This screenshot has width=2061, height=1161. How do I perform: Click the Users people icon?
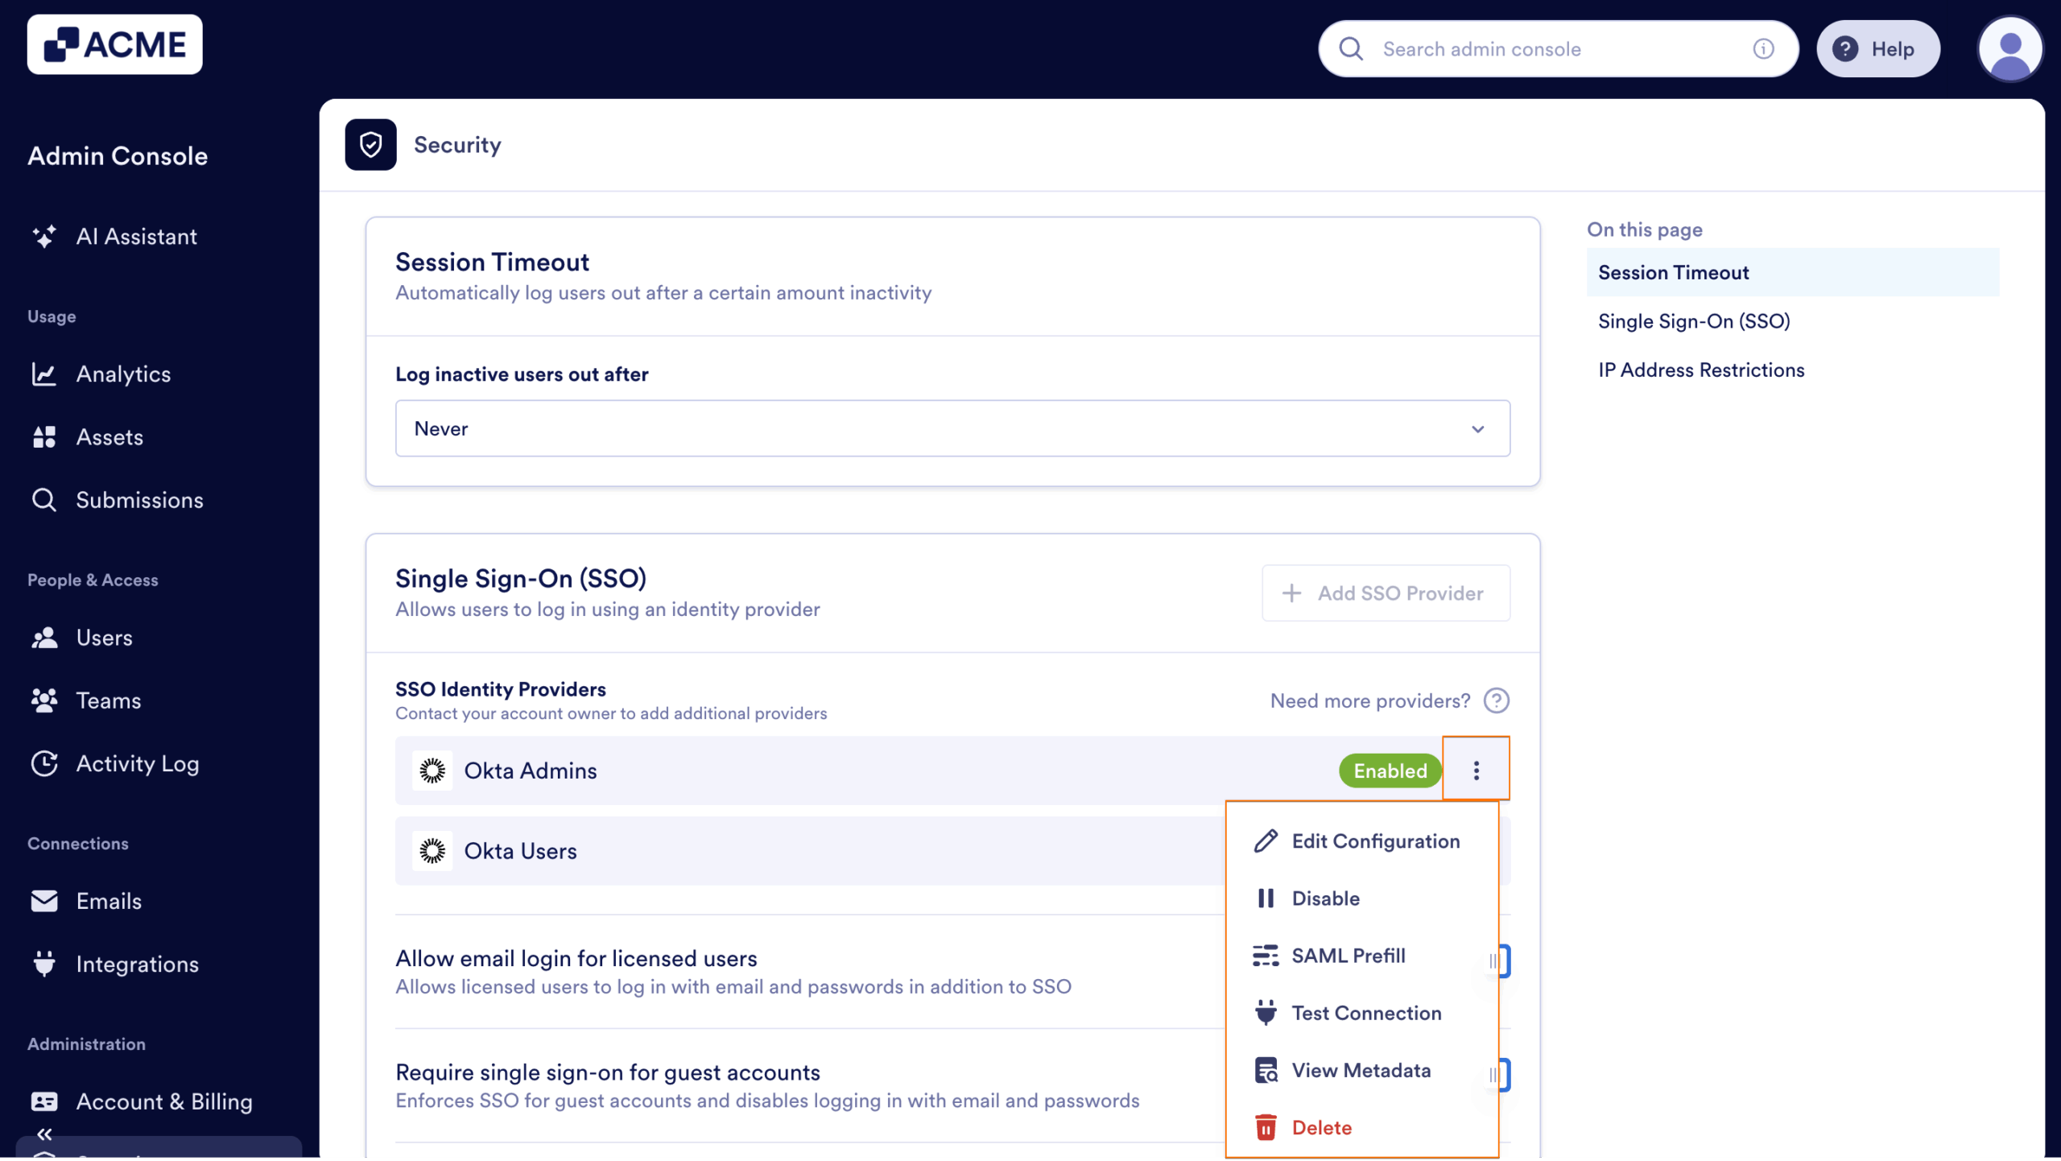tap(44, 638)
